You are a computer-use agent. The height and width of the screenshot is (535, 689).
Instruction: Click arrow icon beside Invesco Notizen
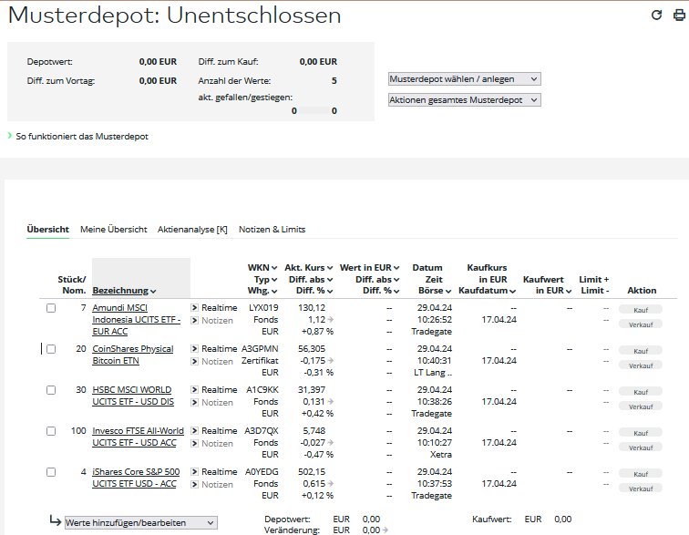(x=195, y=443)
